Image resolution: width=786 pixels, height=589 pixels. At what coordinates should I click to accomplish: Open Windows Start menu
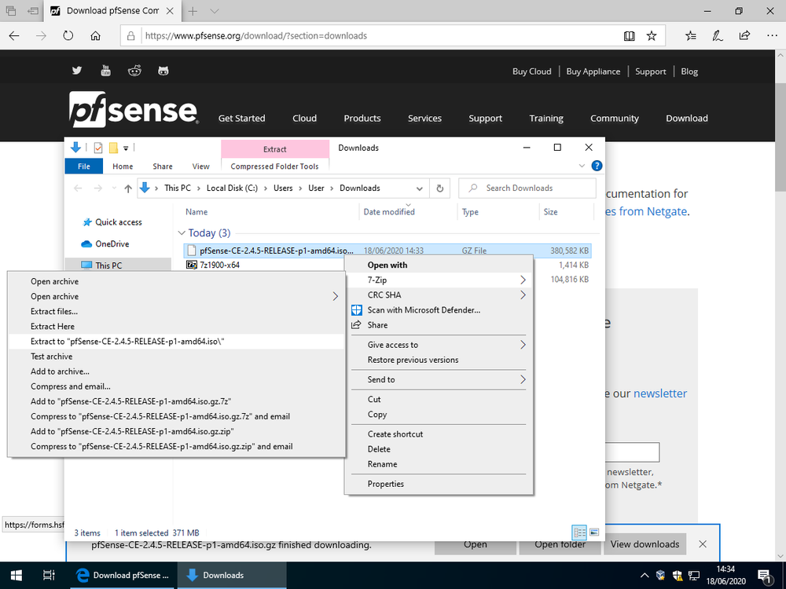pyautogui.click(x=16, y=576)
